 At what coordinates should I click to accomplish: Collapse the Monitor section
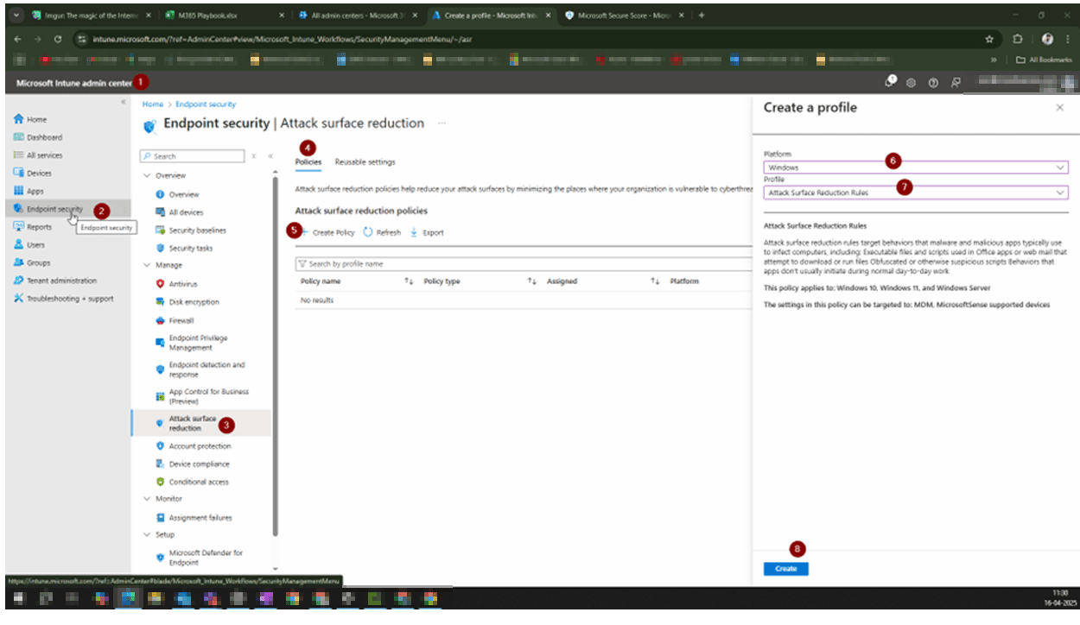146,499
